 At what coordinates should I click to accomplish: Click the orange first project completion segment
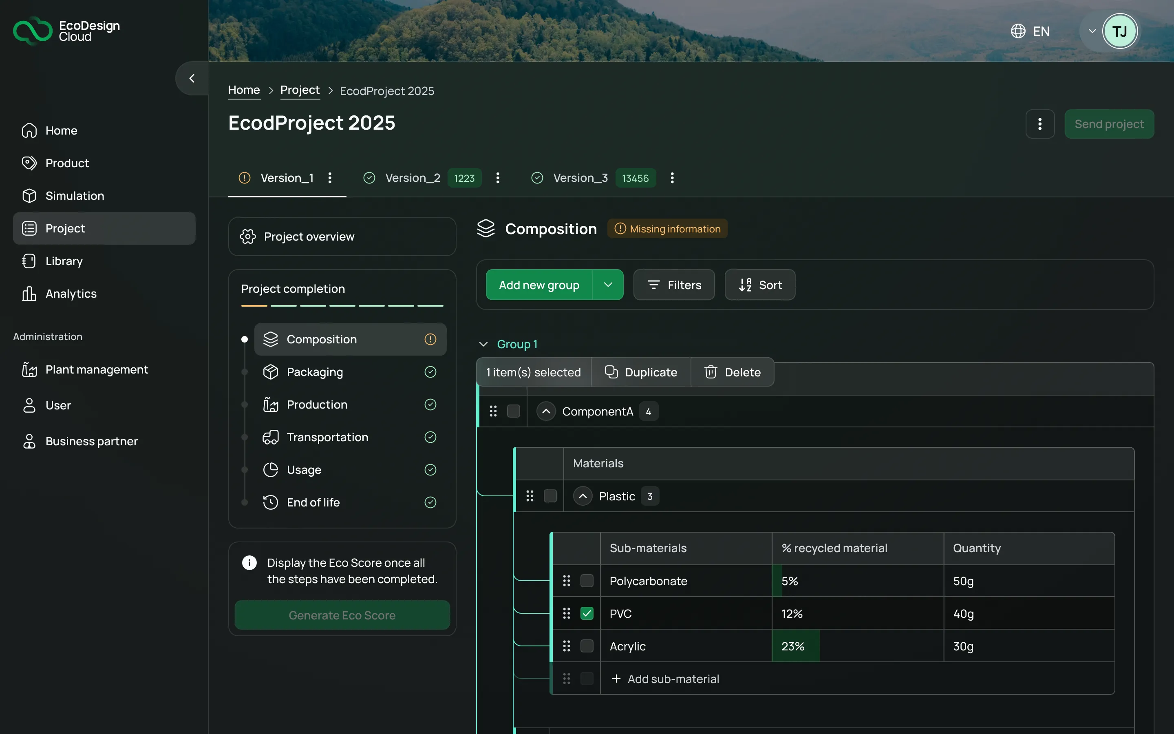254,305
